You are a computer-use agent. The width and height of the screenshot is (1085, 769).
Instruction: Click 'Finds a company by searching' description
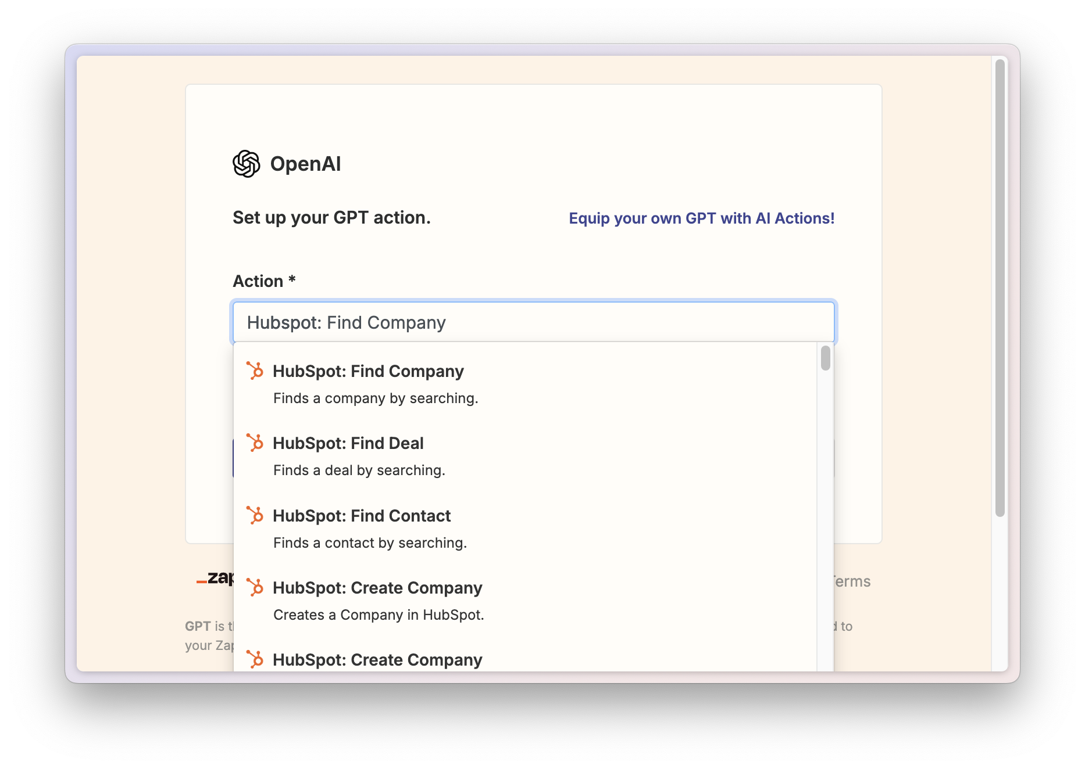coord(376,398)
